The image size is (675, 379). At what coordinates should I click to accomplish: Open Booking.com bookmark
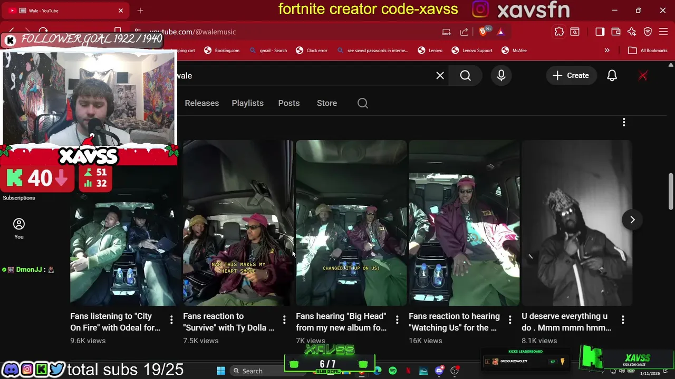pyautogui.click(x=221, y=51)
